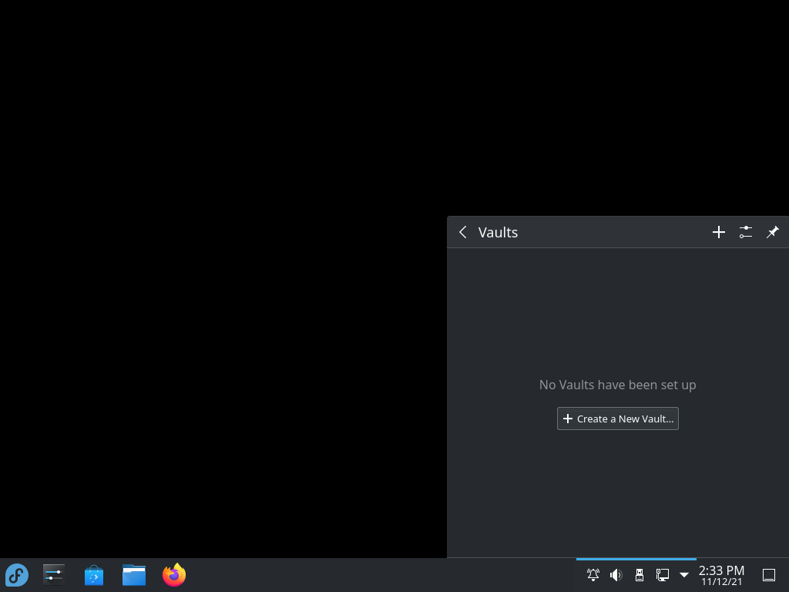The height and width of the screenshot is (592, 789).
Task: Open the Fedora application launcher
Action: click(17, 575)
